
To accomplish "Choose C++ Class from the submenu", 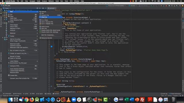I will pyautogui.click(x=51, y=20).
